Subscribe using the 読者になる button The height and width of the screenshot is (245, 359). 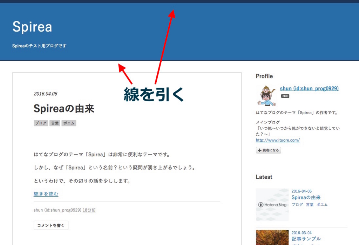coord(268,150)
